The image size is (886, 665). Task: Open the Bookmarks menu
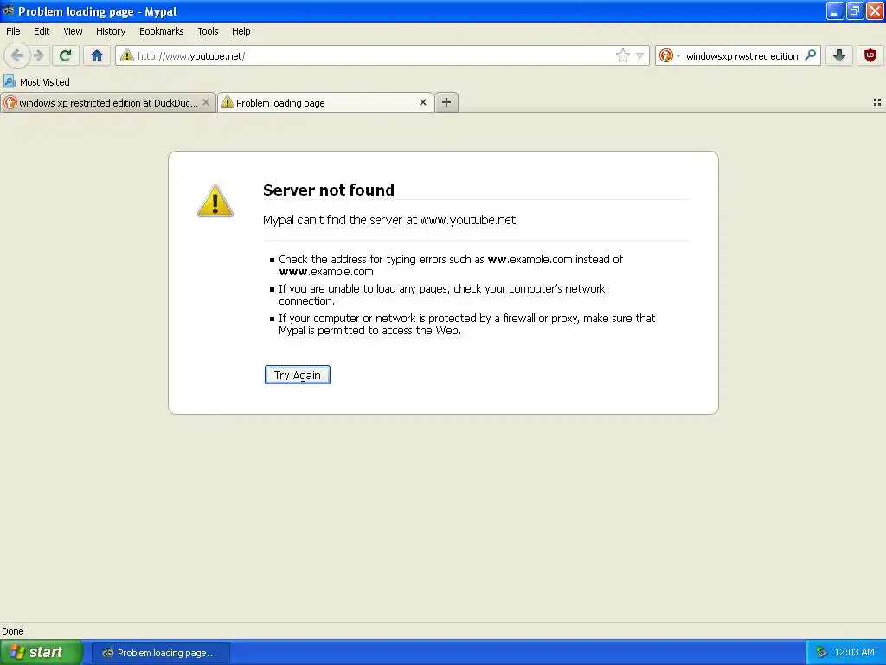162,32
